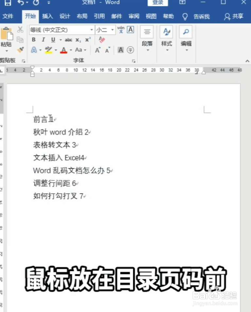Toggle character shading A icon
This screenshot has height=312, width=251.
[x=121, y=50]
